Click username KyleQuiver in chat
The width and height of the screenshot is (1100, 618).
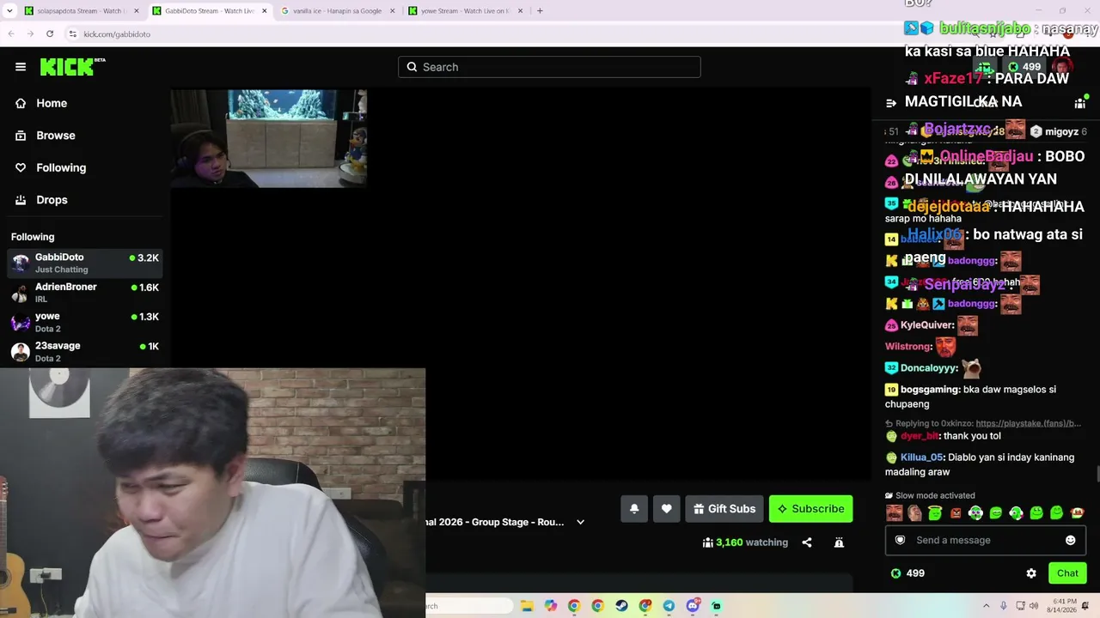pos(926,325)
